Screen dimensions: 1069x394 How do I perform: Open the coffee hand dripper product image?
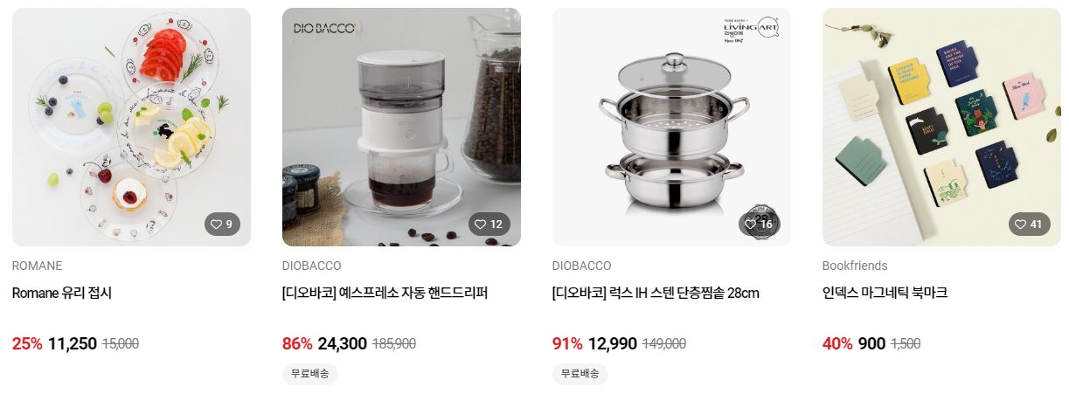click(x=401, y=128)
